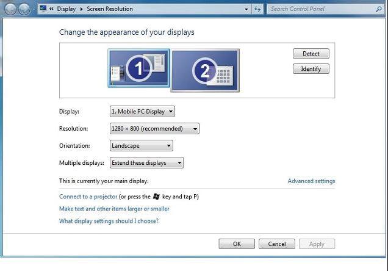Click the Cancel button
The width and height of the screenshot is (388, 271).
click(276, 244)
